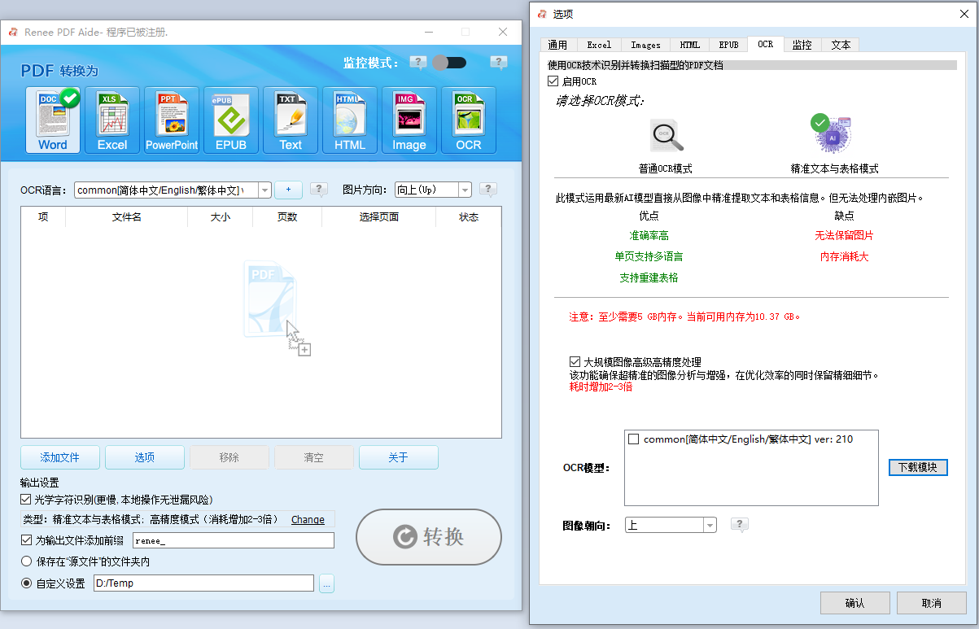This screenshot has height=629, width=979.
Task: Open help bubble left of monitor switch
Action: point(418,63)
